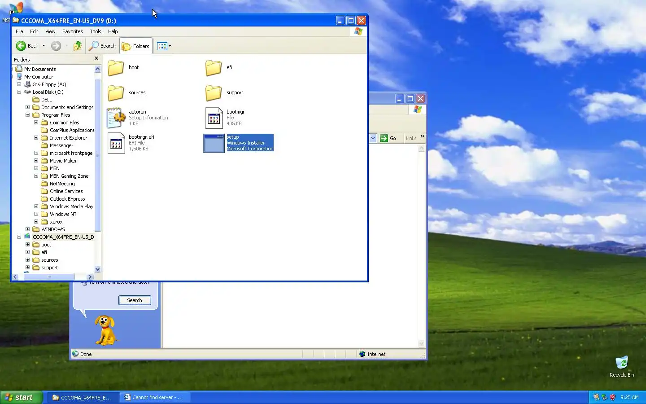Select My Computer in folder tree

click(x=39, y=77)
